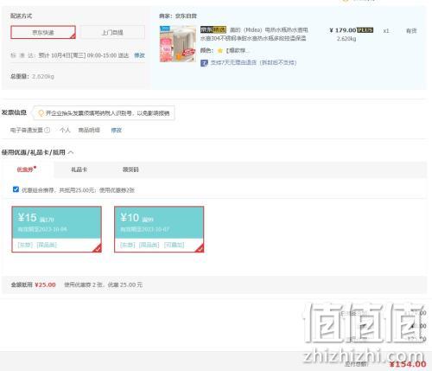This screenshot has width=432, height=371.
Task: Select 京东快递 delivery option
Action: tap(43, 32)
